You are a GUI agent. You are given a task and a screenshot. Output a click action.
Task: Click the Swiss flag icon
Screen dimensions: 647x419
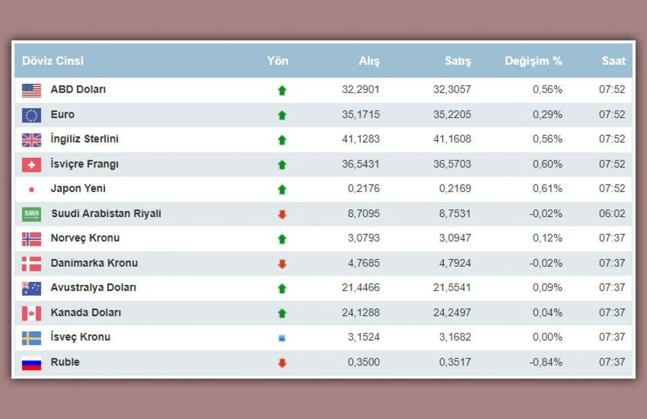pos(31,165)
